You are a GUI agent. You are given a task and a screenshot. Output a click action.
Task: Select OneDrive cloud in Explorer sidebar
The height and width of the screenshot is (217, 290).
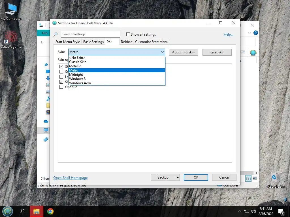pyautogui.click(x=46, y=121)
